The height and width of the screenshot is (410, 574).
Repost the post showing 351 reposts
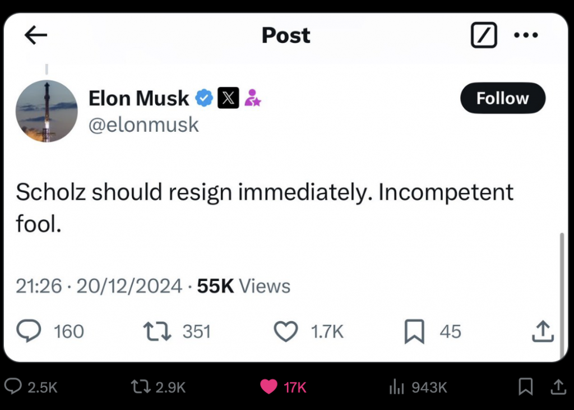(157, 331)
